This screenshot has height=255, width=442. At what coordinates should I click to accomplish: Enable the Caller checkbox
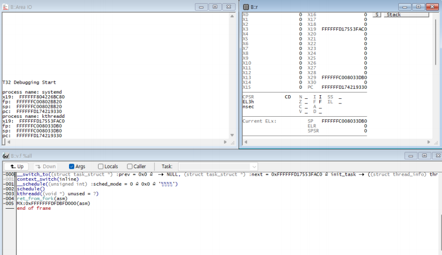tap(129, 166)
